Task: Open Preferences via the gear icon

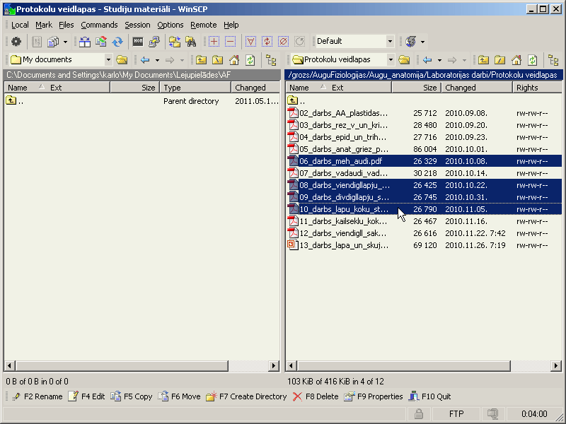Action: (16, 42)
